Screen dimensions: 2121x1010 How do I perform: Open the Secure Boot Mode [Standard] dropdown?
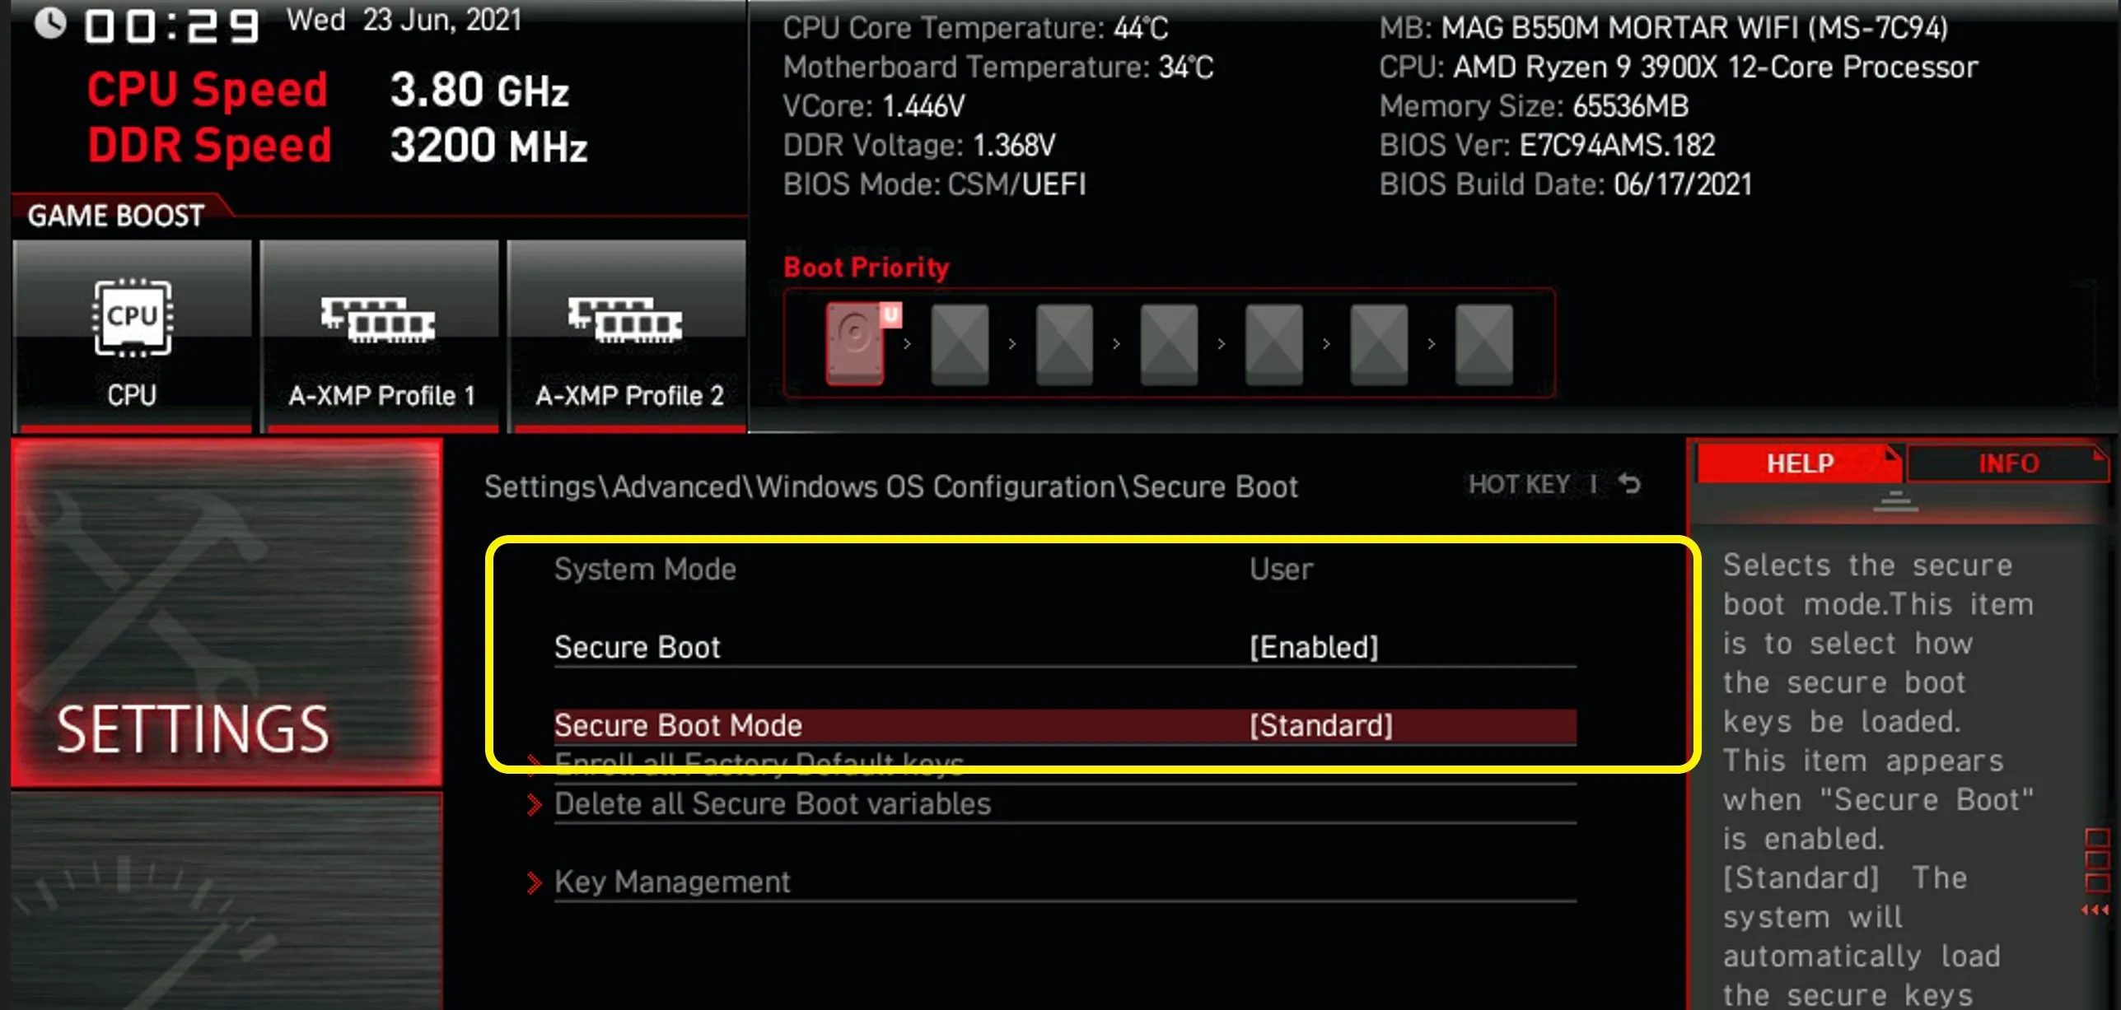[1320, 725]
